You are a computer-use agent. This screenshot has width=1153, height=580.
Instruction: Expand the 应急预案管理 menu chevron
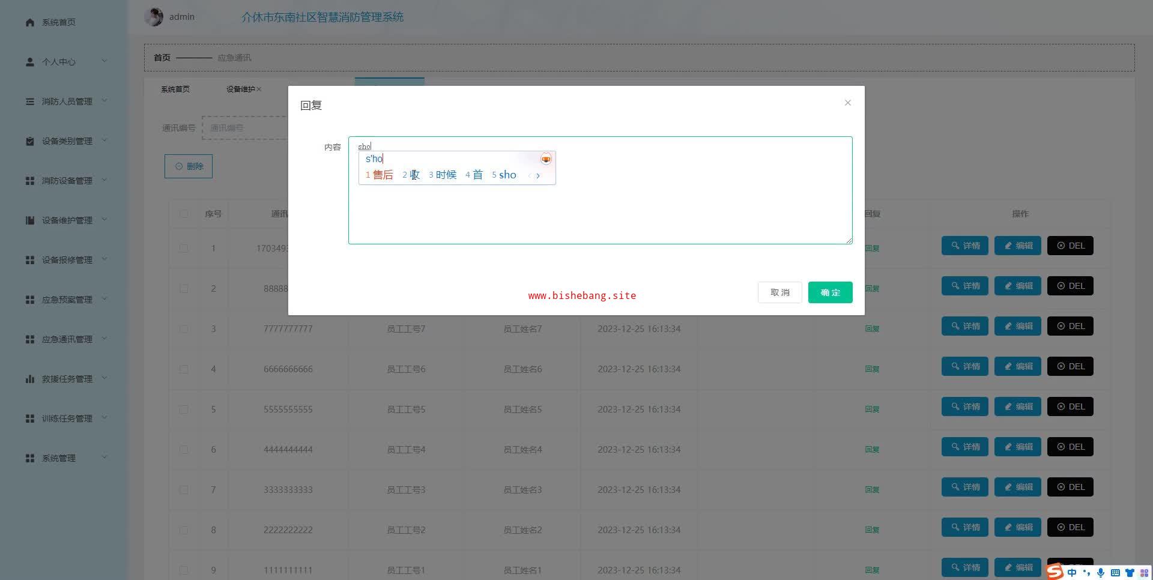tap(104, 298)
